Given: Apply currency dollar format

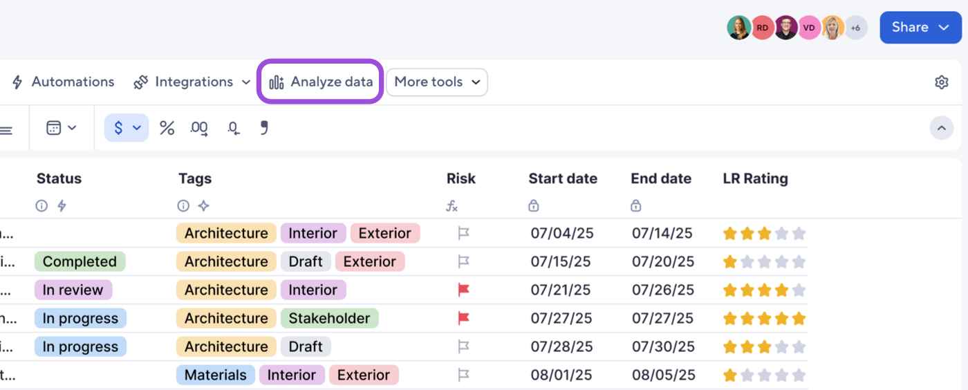Looking at the screenshot, I should [x=127, y=128].
